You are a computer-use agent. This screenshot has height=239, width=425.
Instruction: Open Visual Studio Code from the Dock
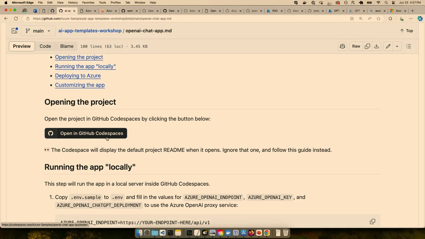pos(162,233)
